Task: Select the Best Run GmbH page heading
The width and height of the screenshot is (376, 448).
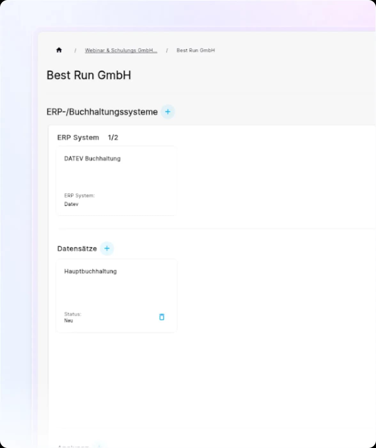Action: (x=89, y=75)
